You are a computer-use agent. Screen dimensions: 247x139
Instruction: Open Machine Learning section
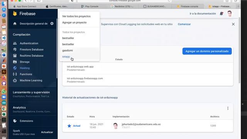pos(31,80)
